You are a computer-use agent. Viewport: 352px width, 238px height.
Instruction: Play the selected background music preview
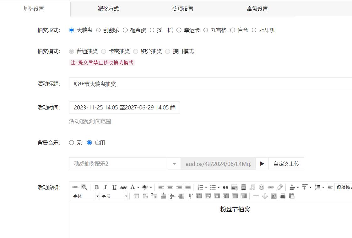pos(262,163)
